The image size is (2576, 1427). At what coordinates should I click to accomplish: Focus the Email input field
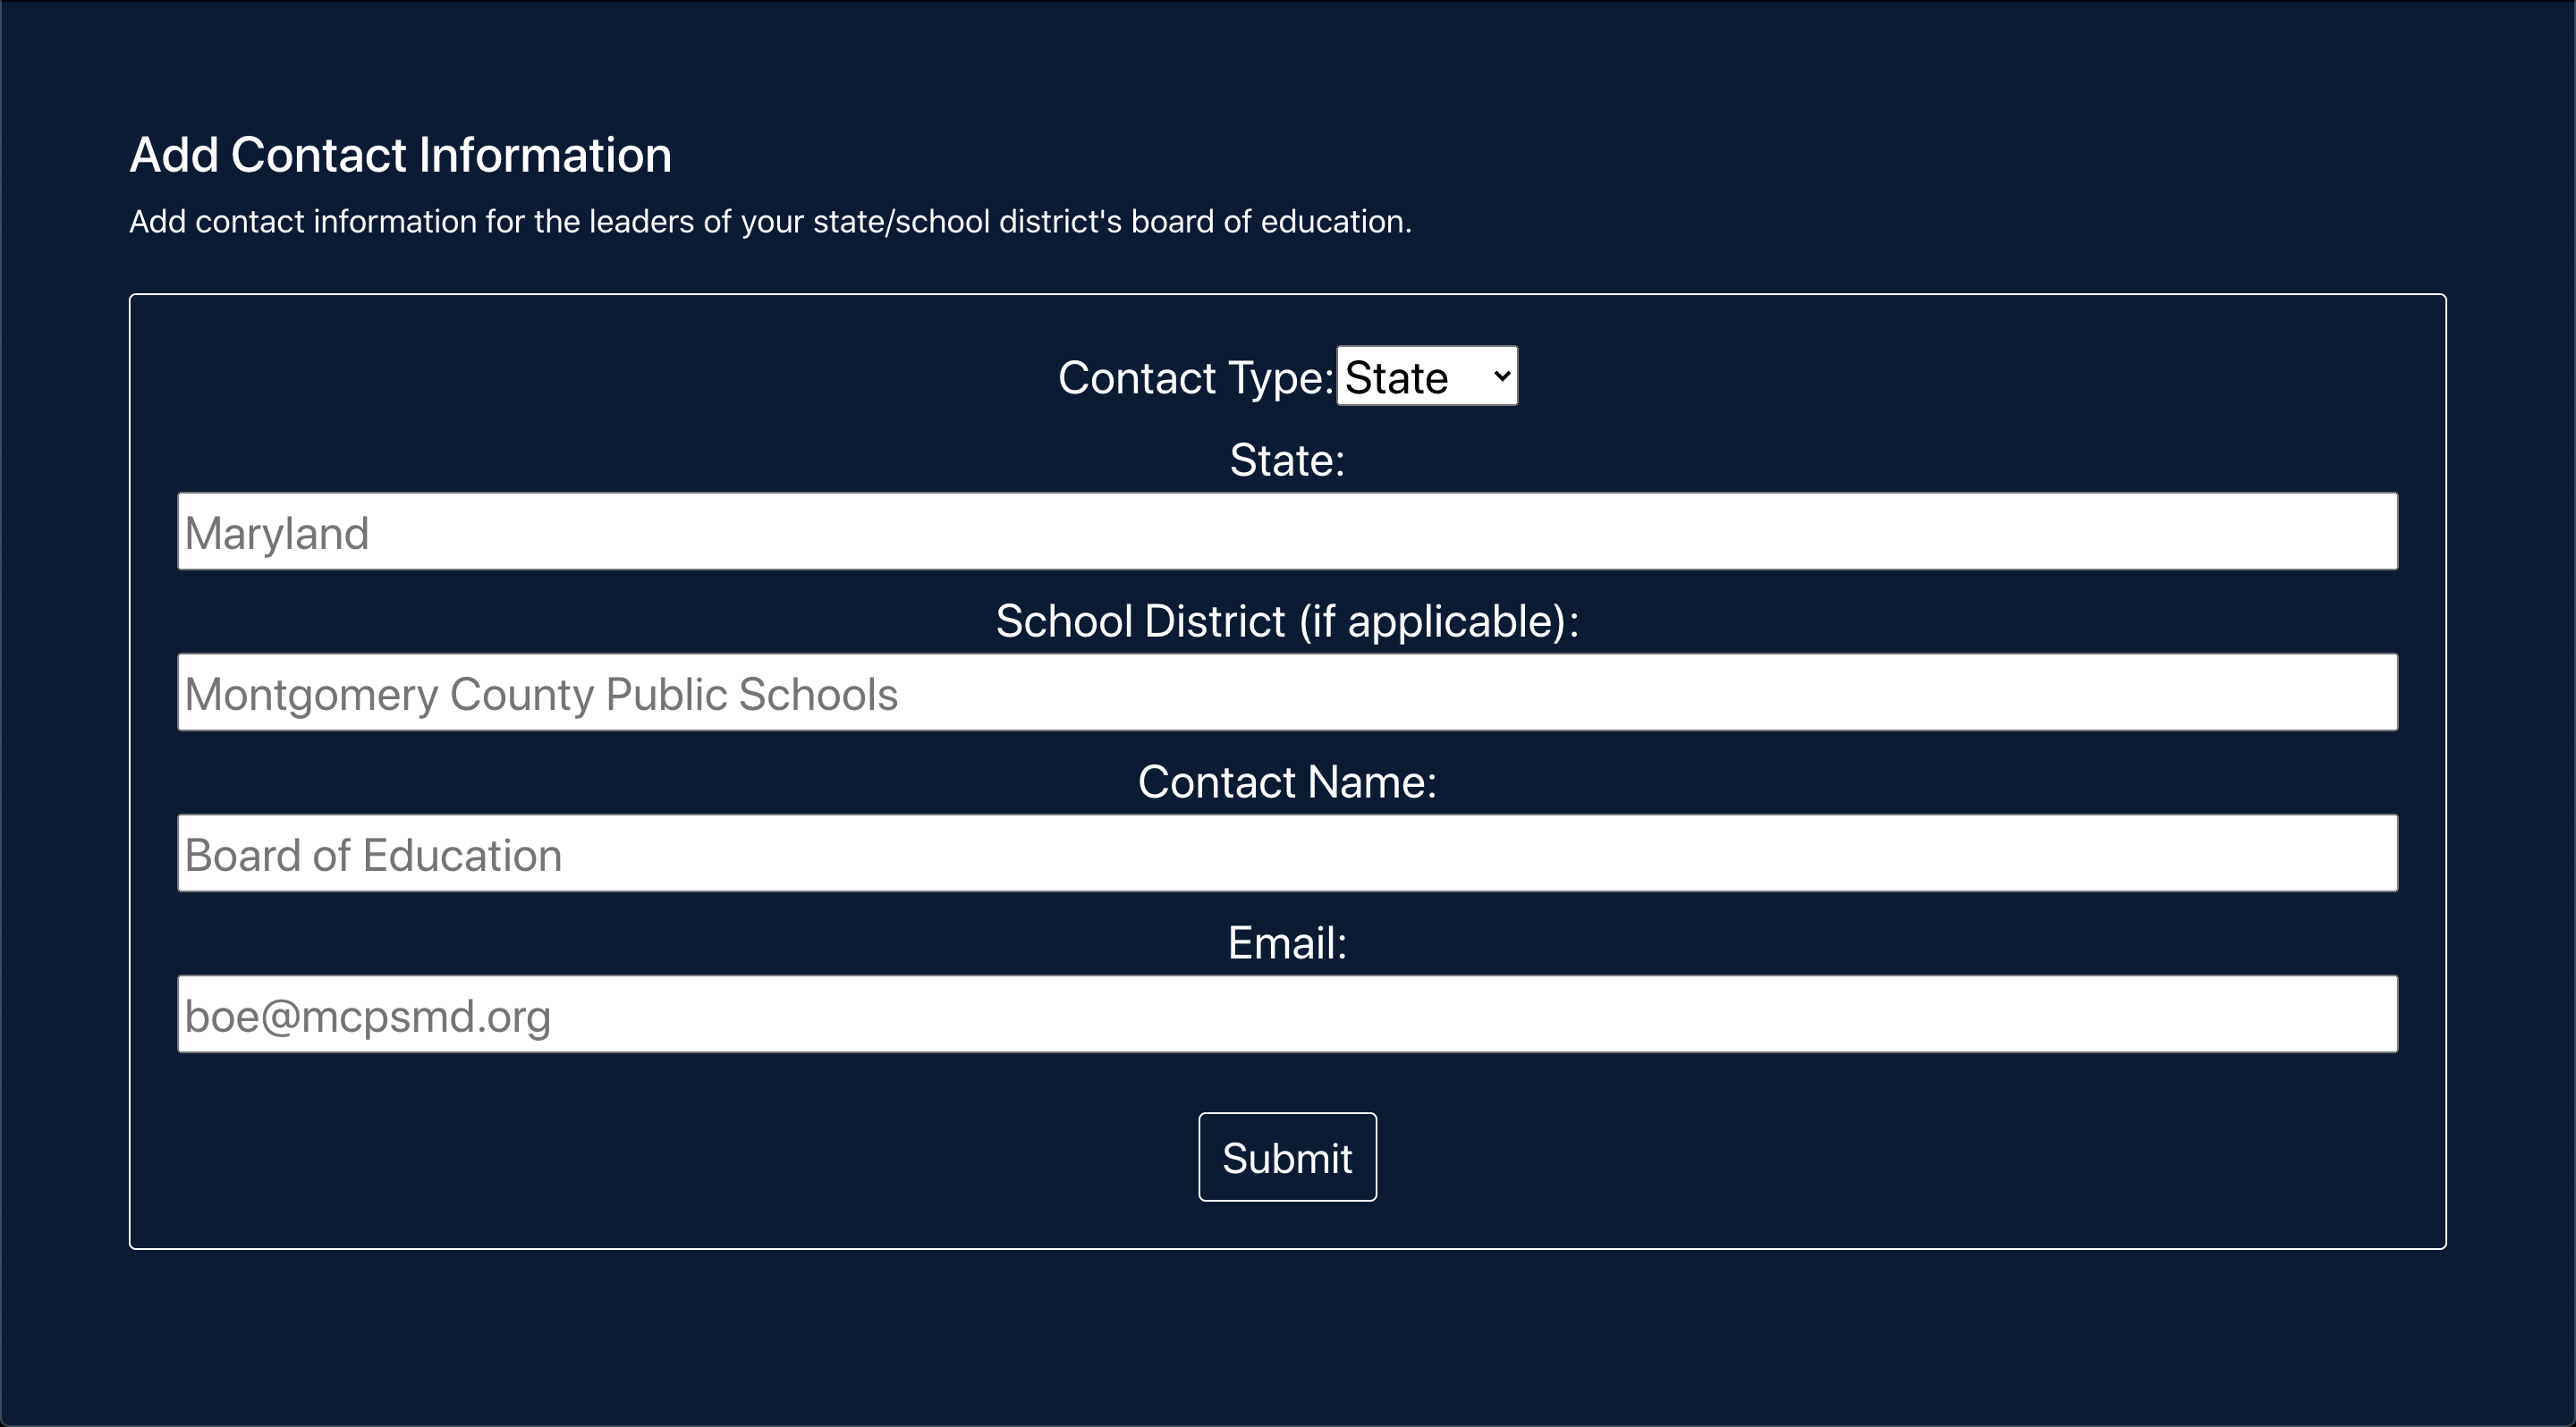tap(1287, 1014)
